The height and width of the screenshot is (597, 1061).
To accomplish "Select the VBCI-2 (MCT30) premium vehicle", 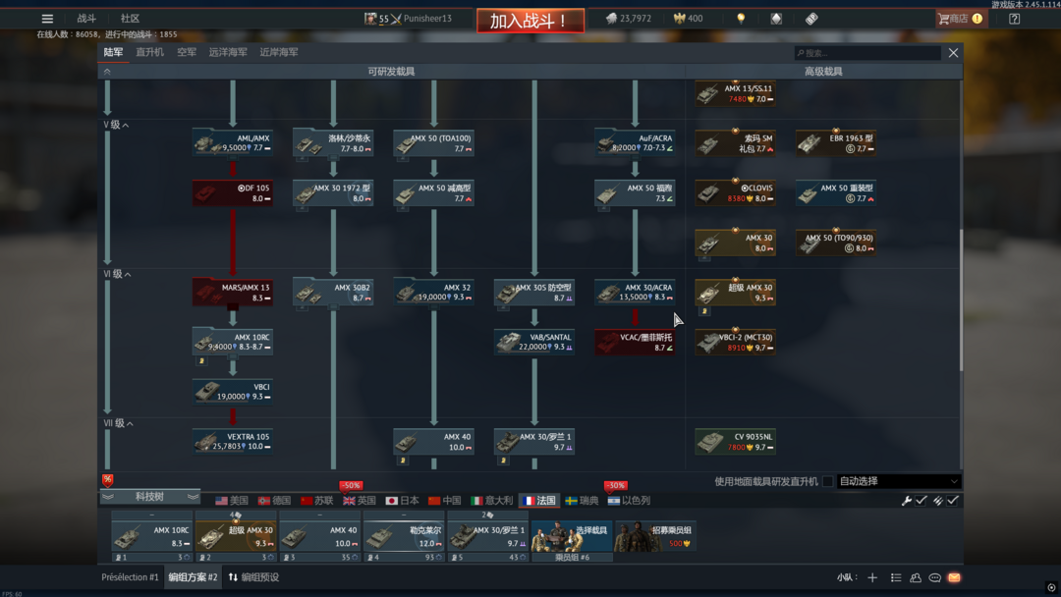I will pyautogui.click(x=736, y=342).
